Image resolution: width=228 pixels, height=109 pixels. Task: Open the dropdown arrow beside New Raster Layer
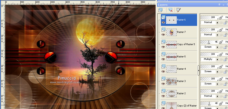click(164, 10)
